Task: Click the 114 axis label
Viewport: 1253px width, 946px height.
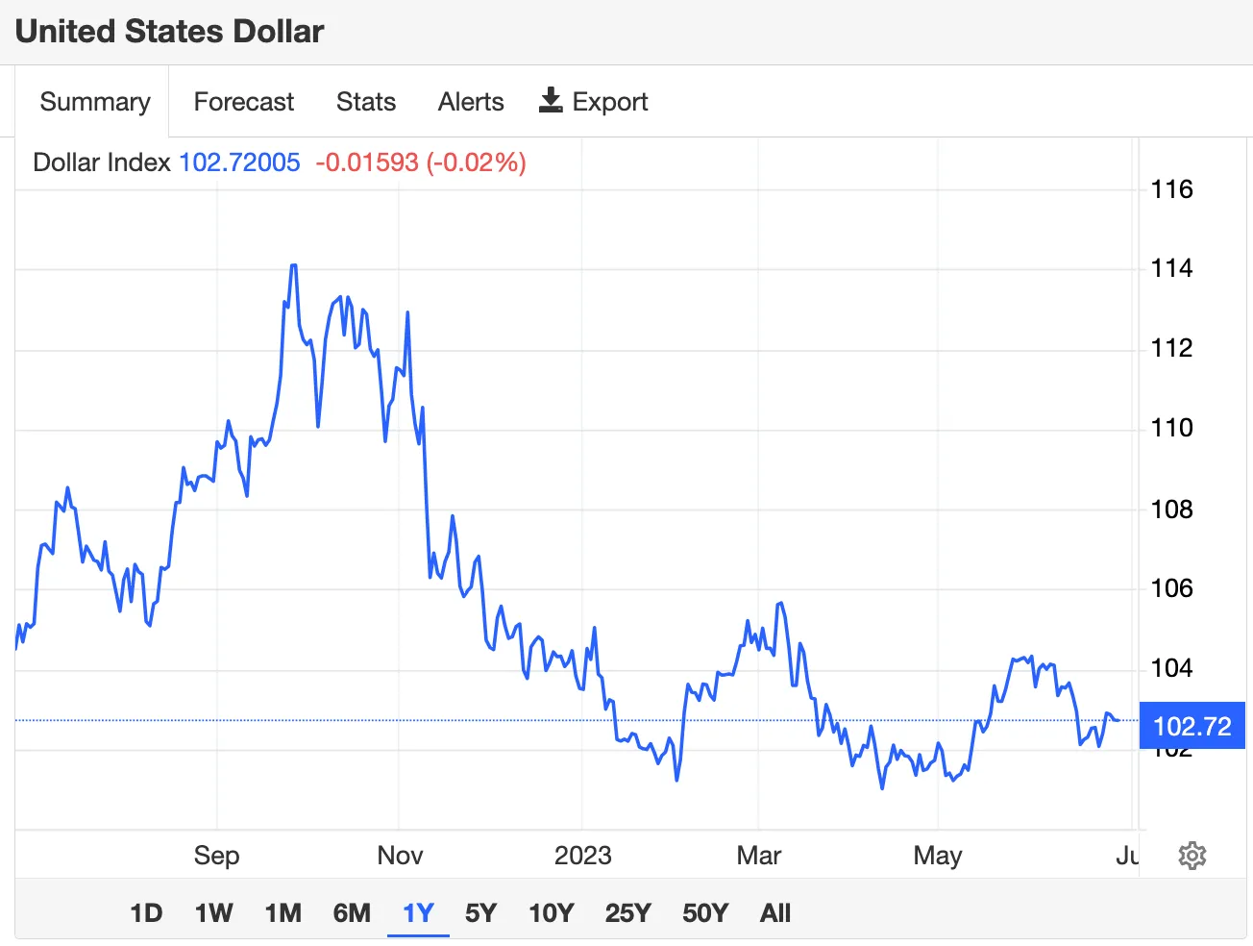Action: [1172, 268]
